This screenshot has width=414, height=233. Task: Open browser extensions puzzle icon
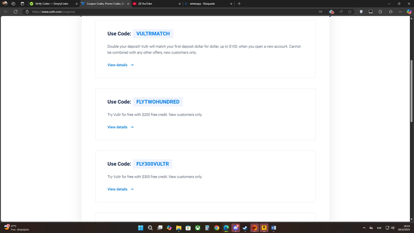coord(380,12)
